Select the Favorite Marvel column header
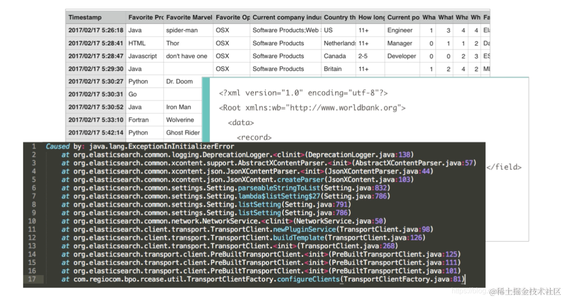 tap(189, 17)
